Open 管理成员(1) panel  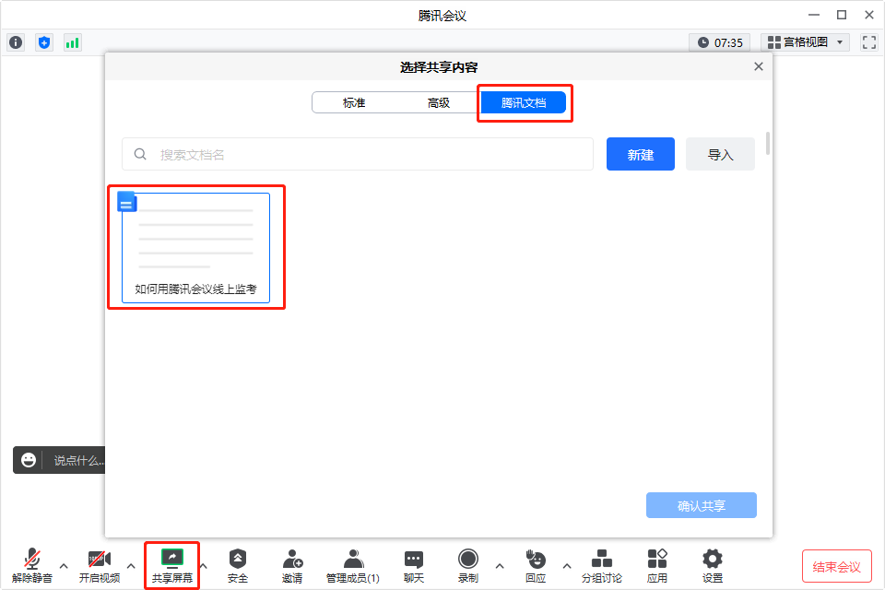click(353, 566)
